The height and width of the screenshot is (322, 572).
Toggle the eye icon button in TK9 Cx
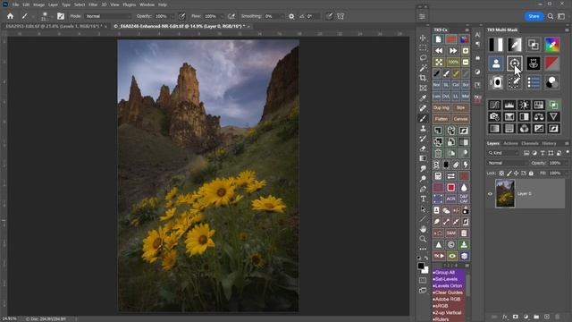pyautogui.click(x=452, y=256)
